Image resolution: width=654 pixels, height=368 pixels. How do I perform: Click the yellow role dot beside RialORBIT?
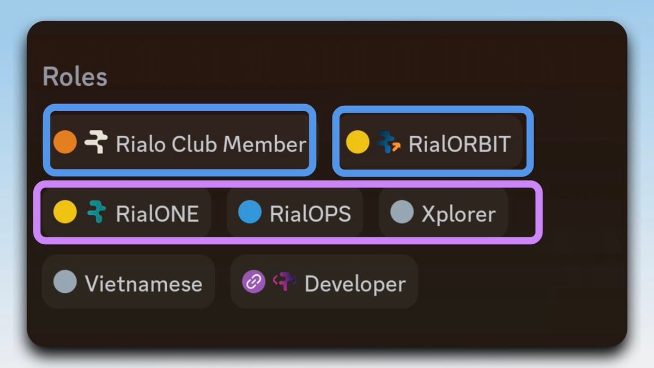click(x=358, y=143)
